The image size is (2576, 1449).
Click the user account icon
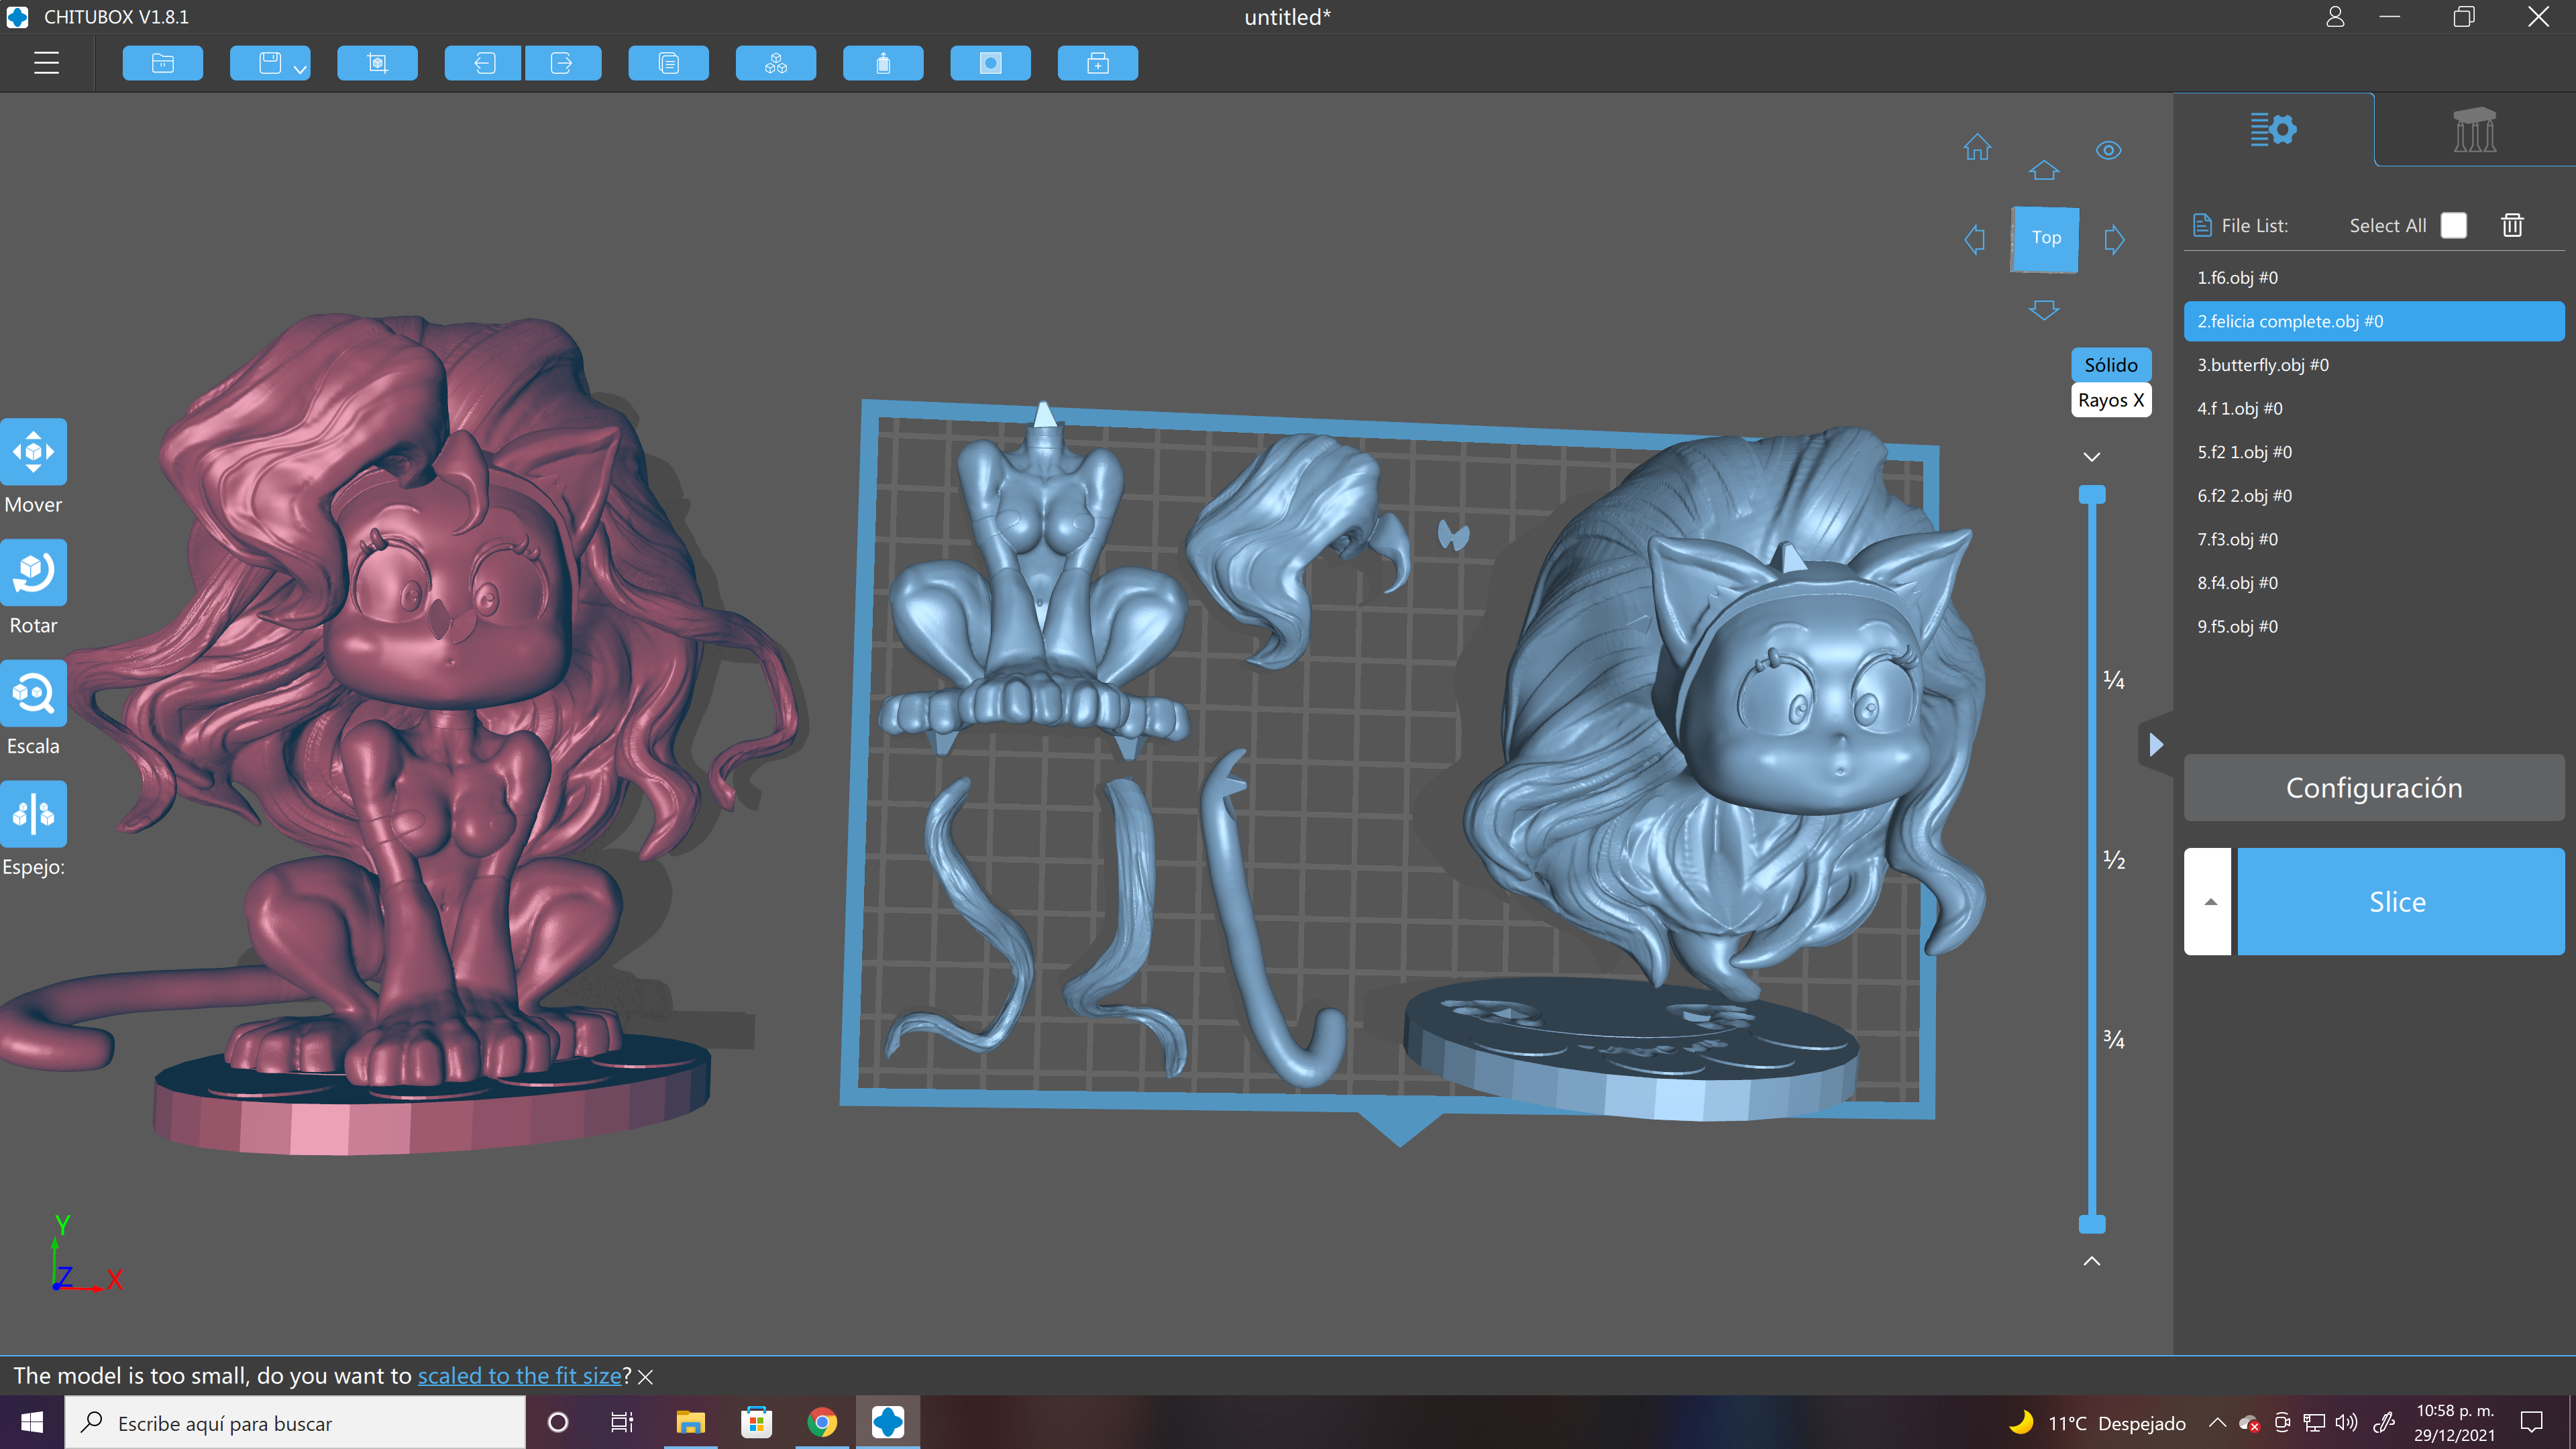click(2335, 17)
